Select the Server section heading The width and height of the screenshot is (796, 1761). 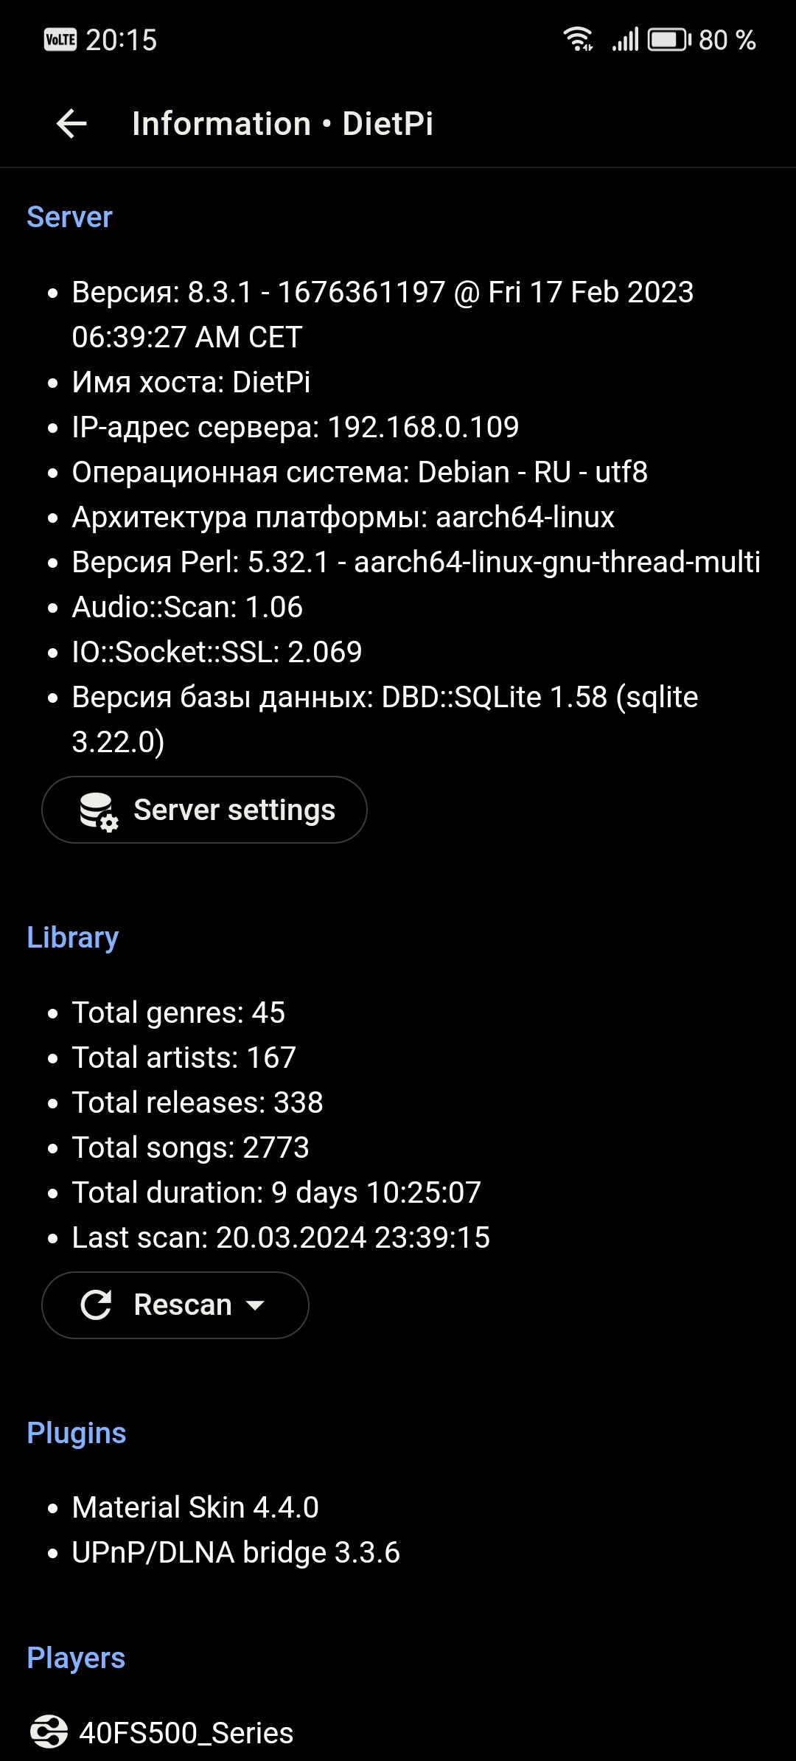pyautogui.click(x=69, y=217)
